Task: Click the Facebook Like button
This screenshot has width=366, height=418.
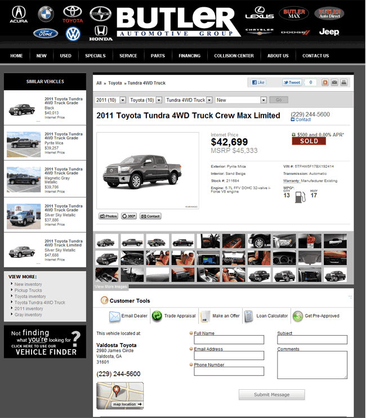Action: click(258, 82)
